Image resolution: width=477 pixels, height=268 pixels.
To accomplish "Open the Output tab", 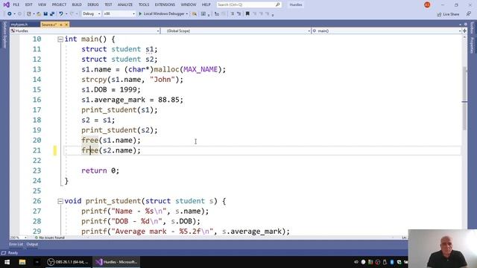I will (32, 244).
